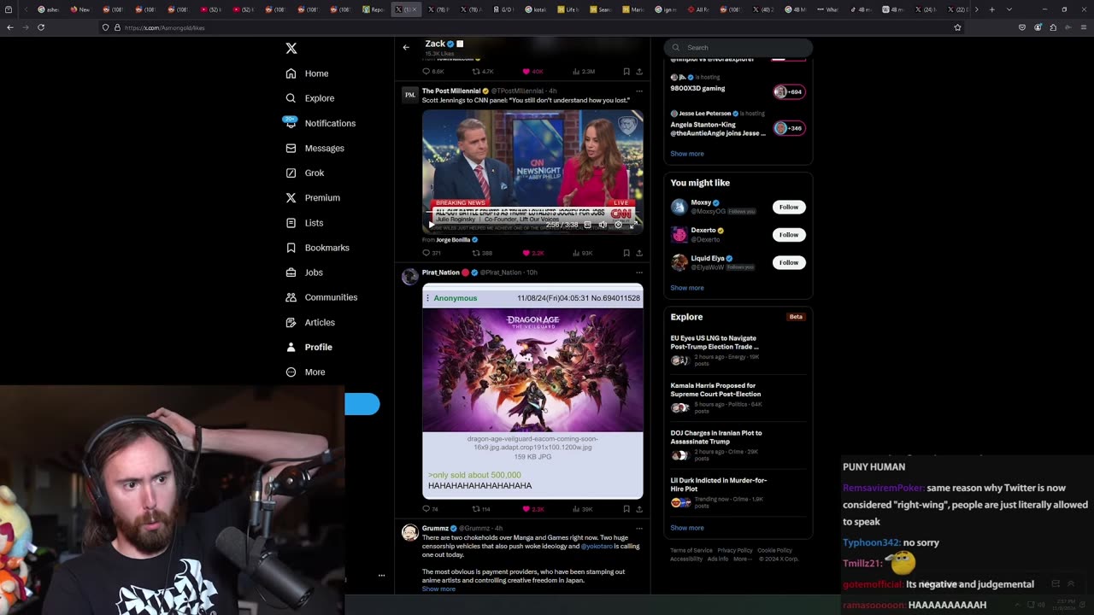
Task: Share the top post with 2.3M views
Action: [x=638, y=72]
